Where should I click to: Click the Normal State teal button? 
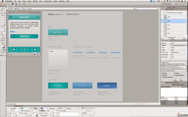coord(58,85)
